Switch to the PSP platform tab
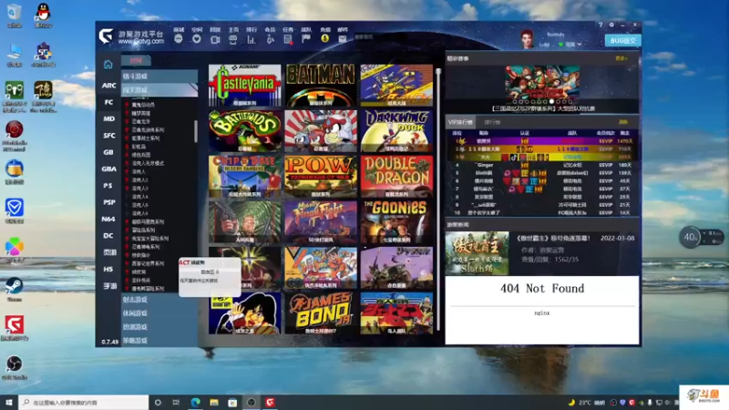Viewport: 729px width, 410px height. click(108, 202)
